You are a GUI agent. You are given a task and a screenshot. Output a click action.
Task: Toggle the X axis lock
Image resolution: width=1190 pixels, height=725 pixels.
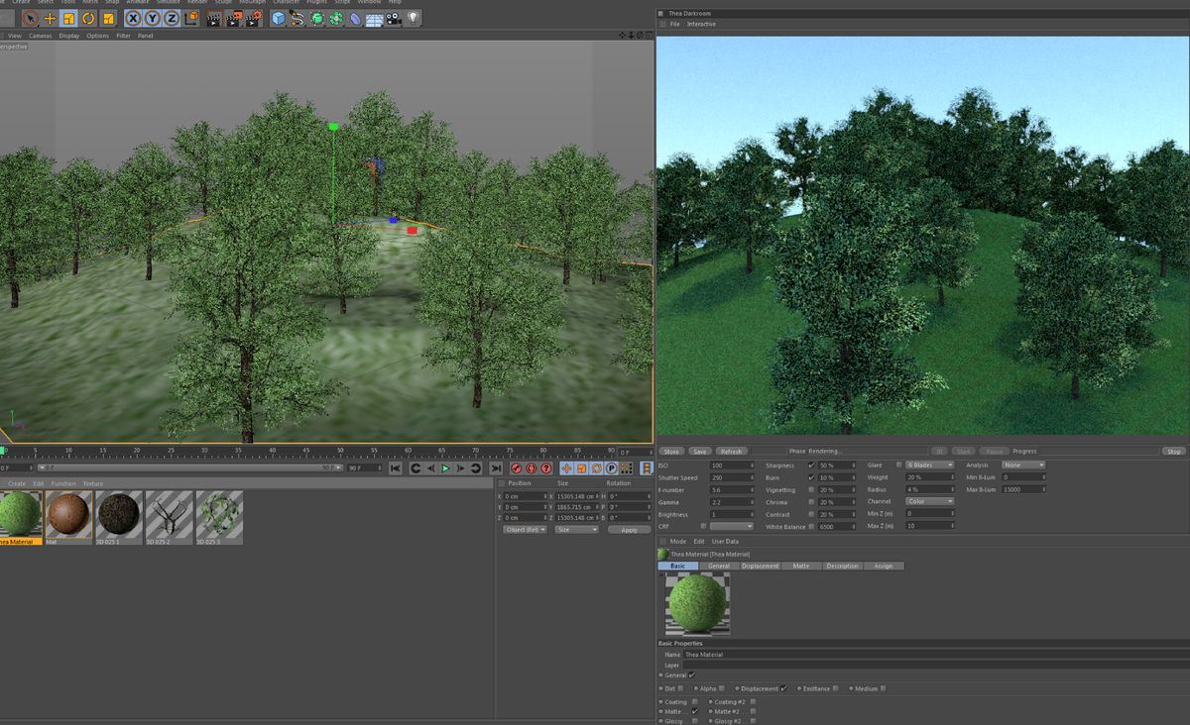pos(133,18)
